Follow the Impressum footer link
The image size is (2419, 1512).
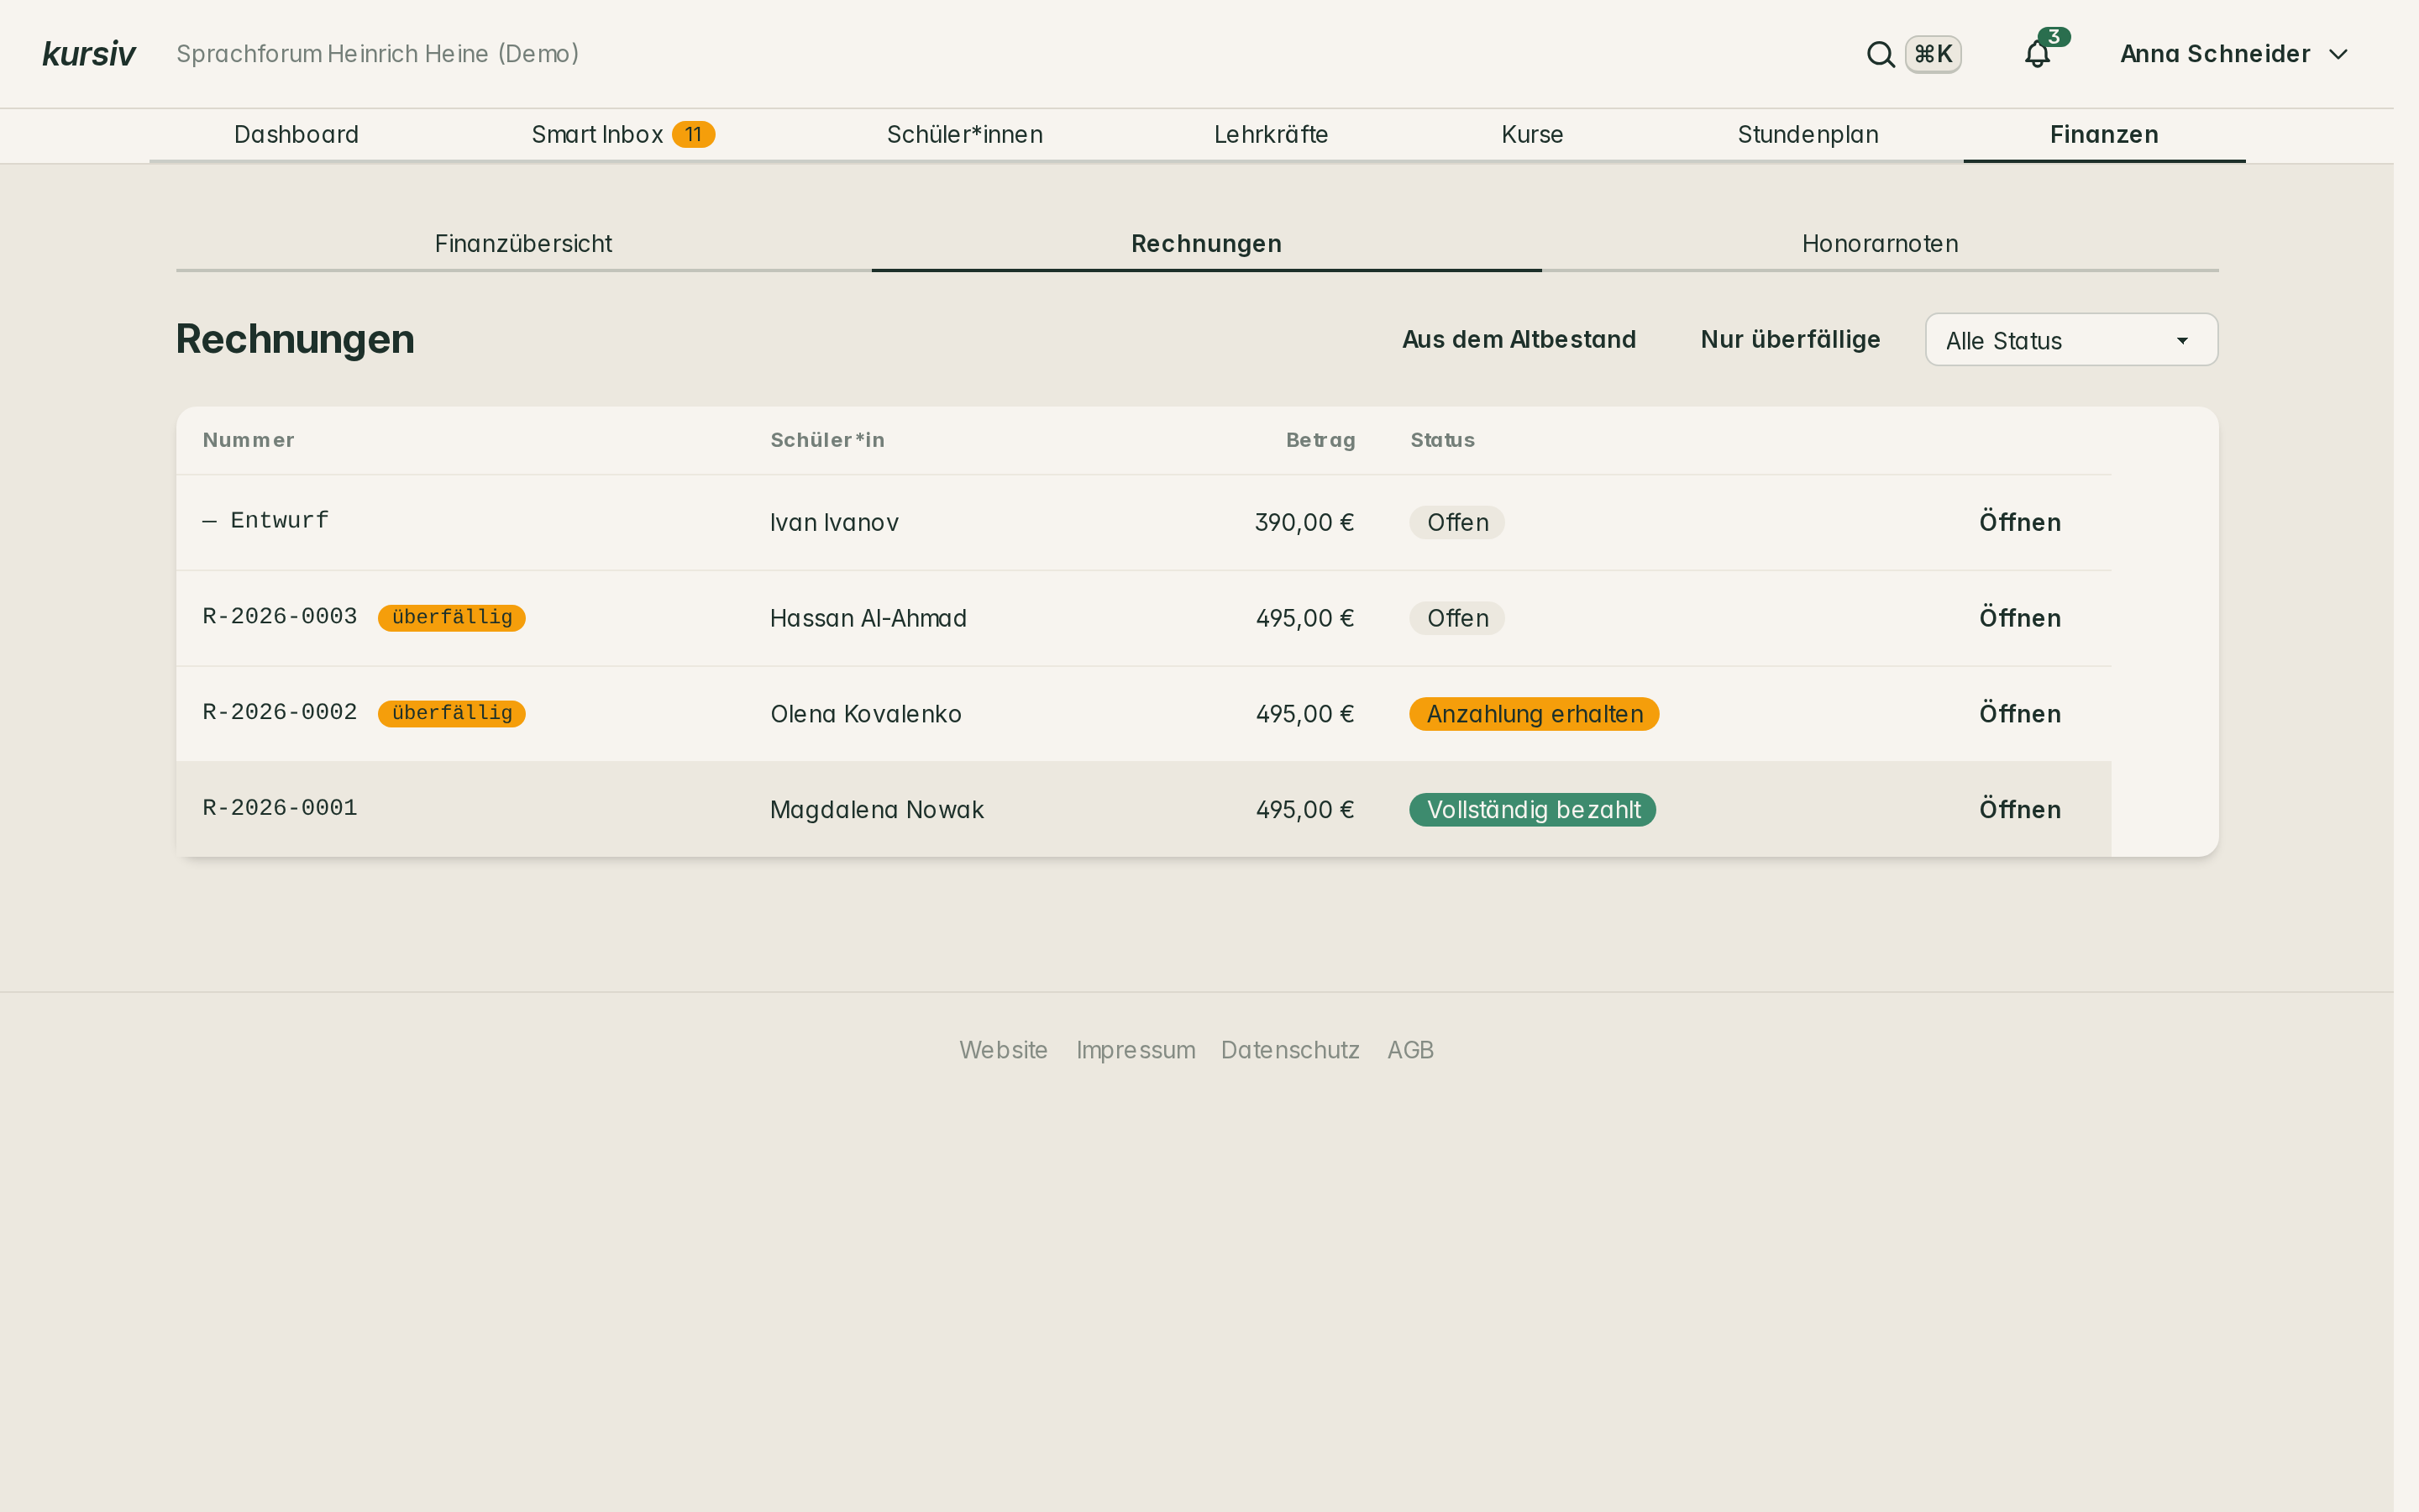click(x=1136, y=1050)
